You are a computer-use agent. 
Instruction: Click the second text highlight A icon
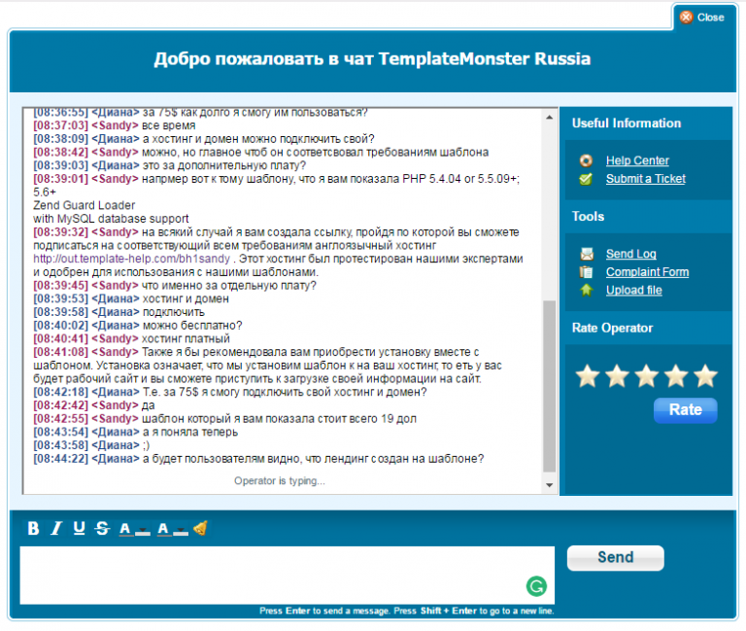click(163, 528)
